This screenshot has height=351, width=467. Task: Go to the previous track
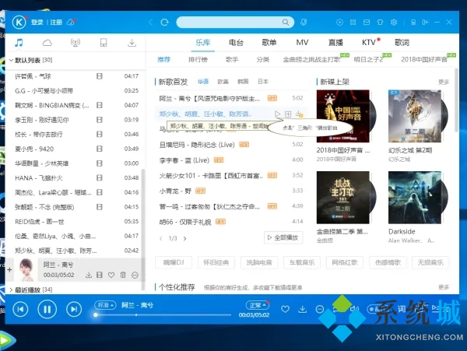[21, 309]
